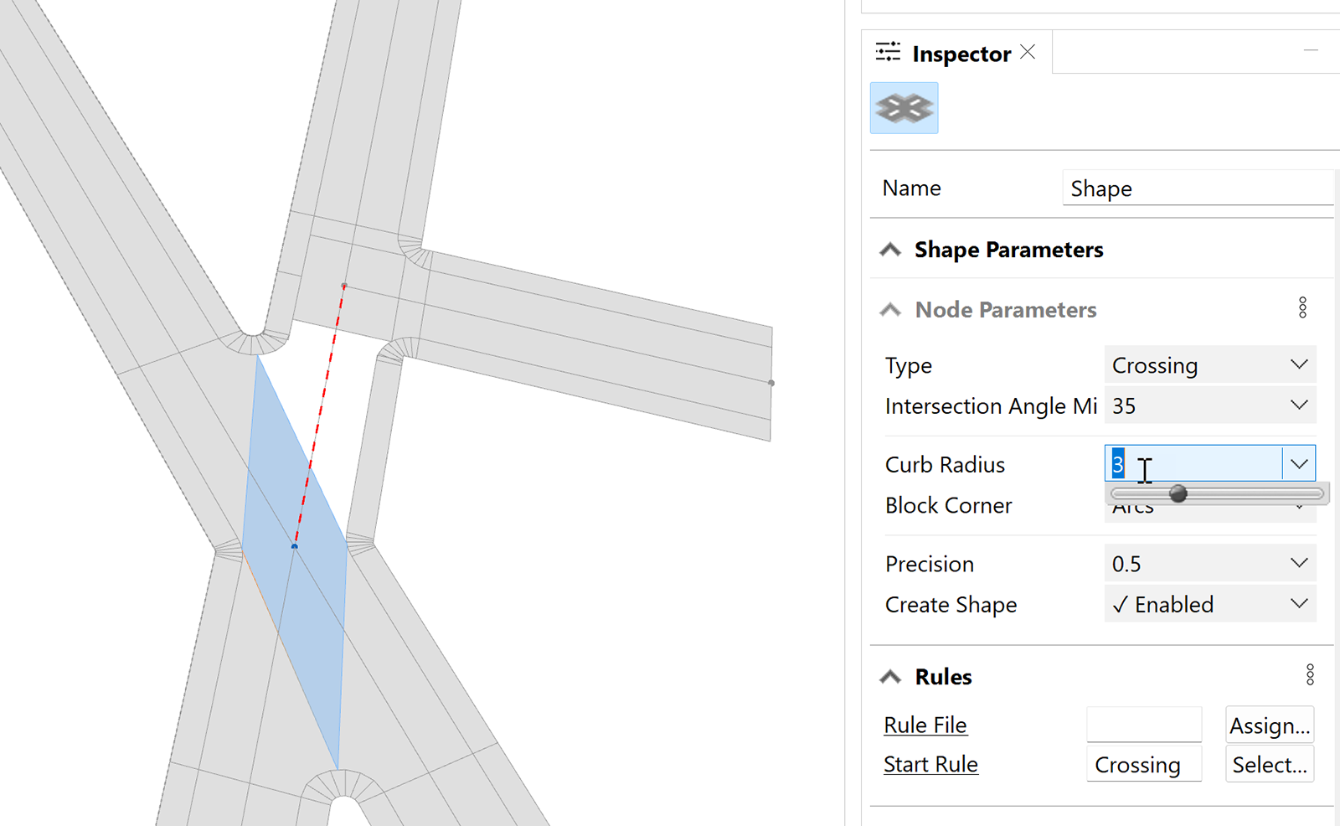Image resolution: width=1340 pixels, height=826 pixels.
Task: Click the Curb Radius slider handle
Action: pyautogui.click(x=1178, y=493)
